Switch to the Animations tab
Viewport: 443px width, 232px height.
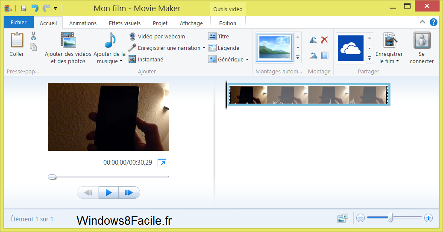point(83,23)
